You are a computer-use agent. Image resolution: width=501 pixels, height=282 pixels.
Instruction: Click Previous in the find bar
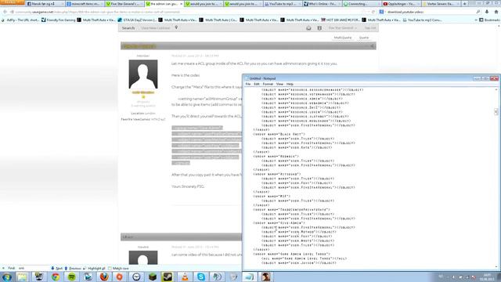tap(73, 268)
